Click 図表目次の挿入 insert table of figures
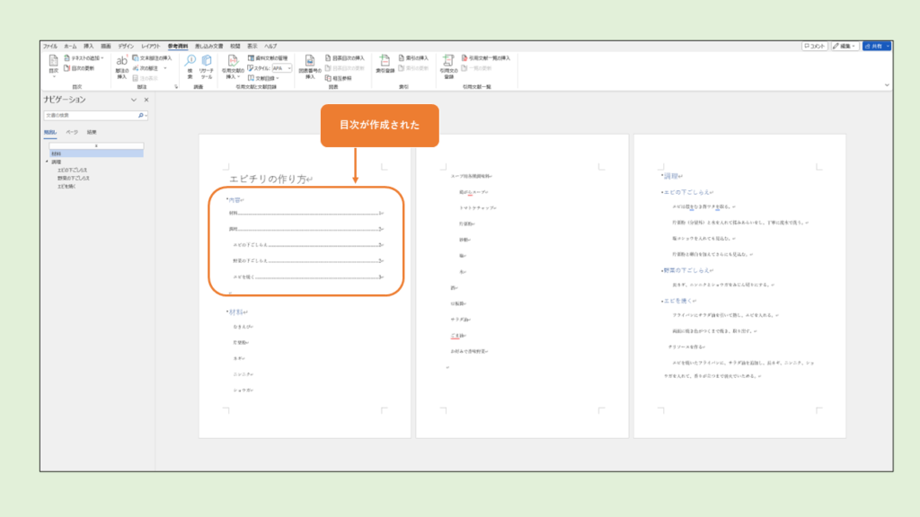 tap(345, 58)
